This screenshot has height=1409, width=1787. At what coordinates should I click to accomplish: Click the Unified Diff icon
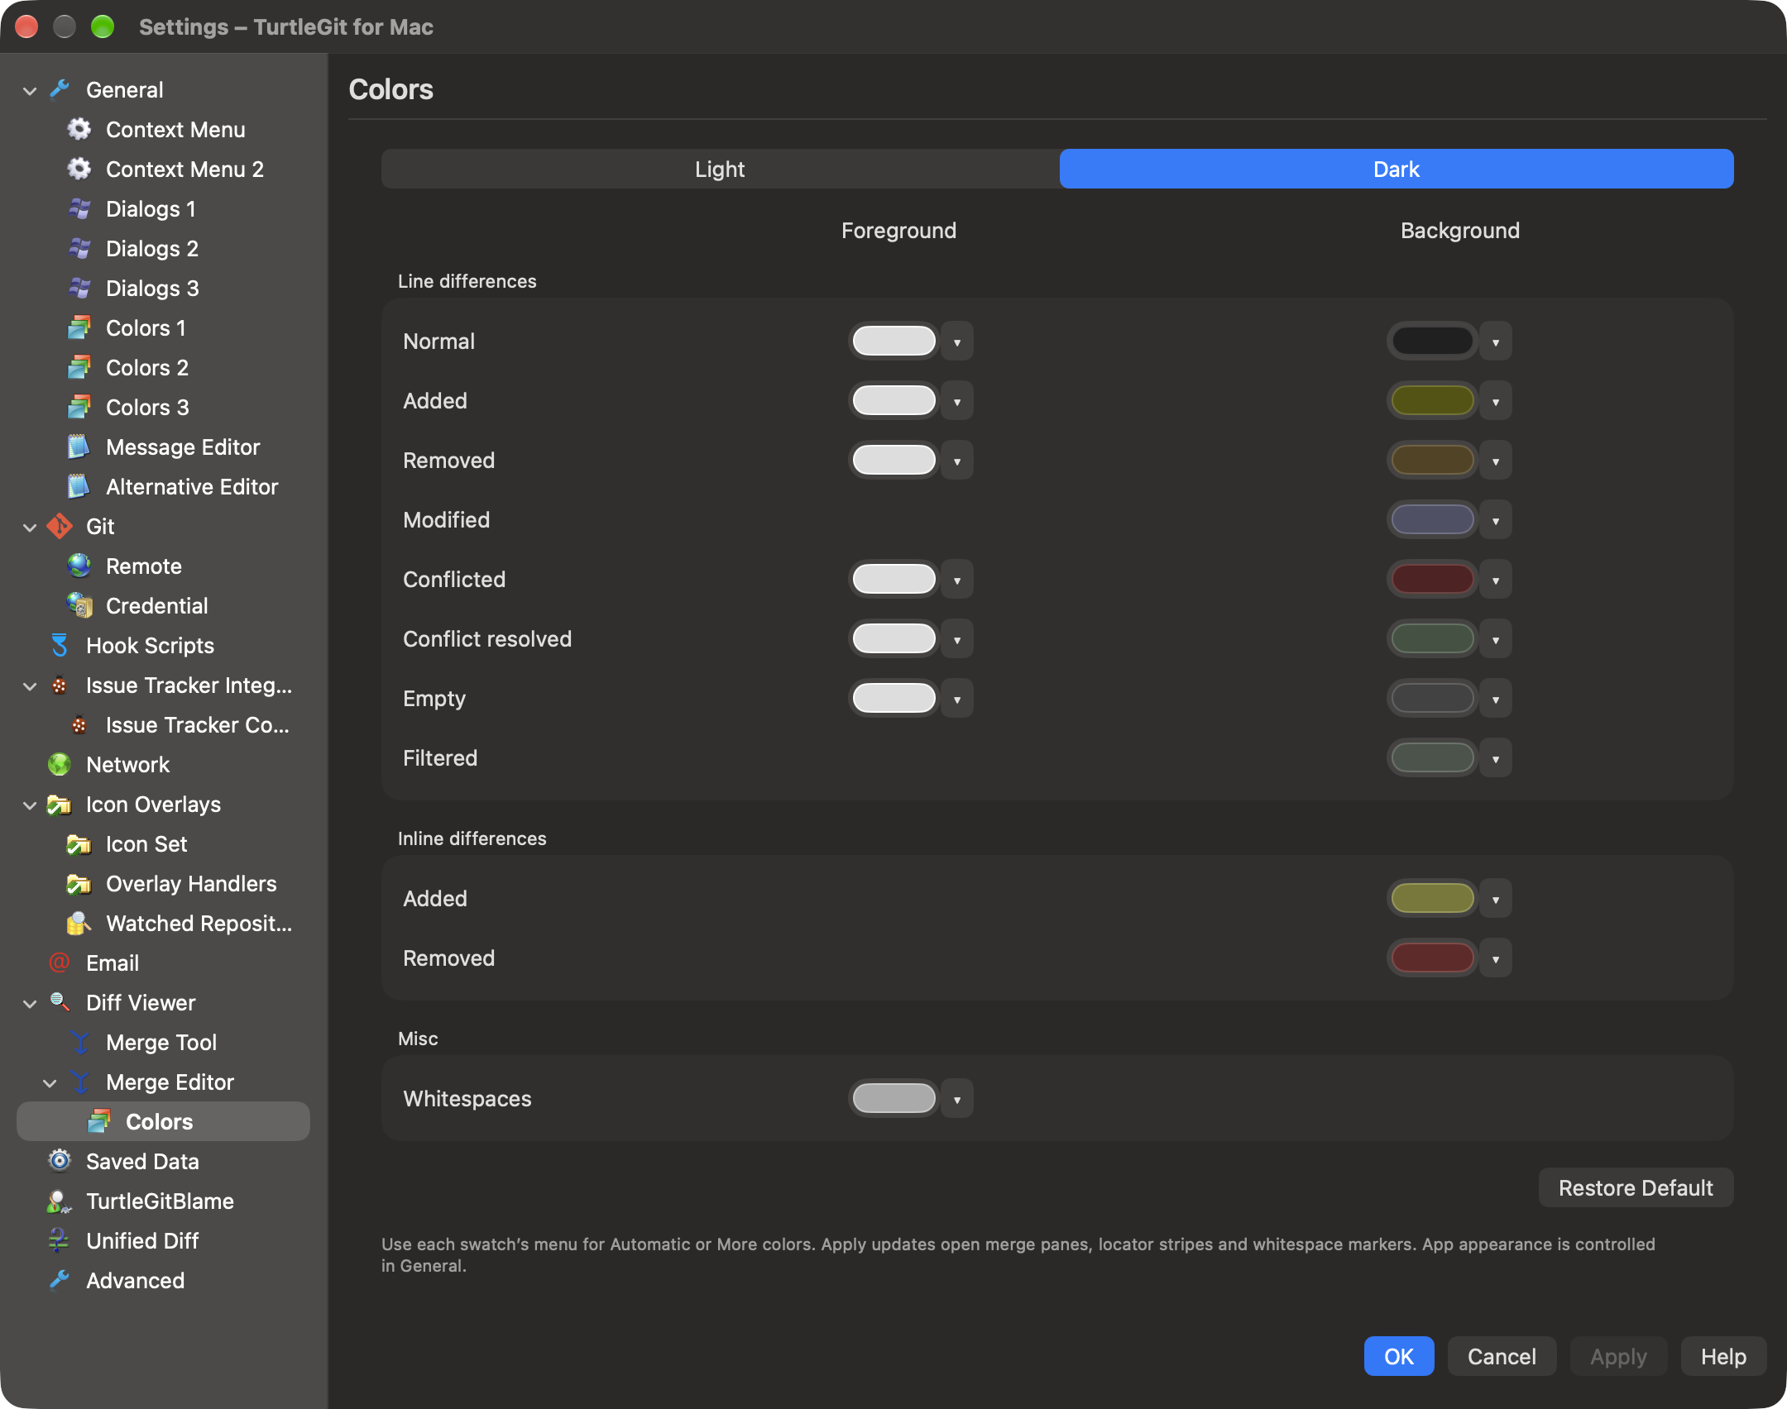(60, 1240)
